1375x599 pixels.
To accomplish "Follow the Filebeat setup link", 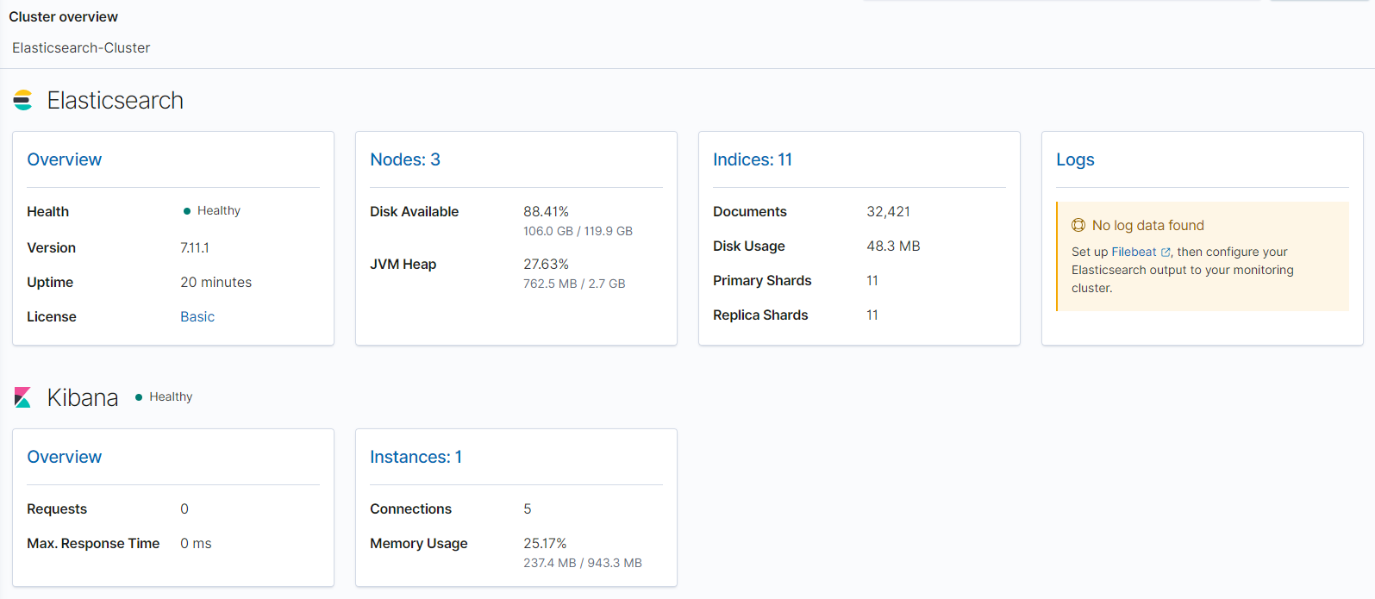I will coord(1134,252).
